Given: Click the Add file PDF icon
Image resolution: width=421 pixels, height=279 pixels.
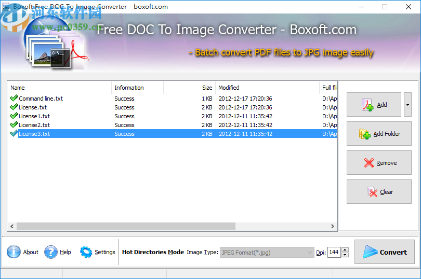Looking at the screenshot, I should 367,105.
